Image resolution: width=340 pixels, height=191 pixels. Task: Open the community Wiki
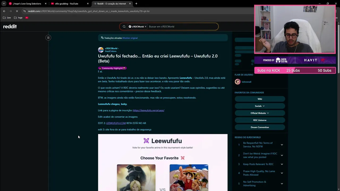point(260,99)
